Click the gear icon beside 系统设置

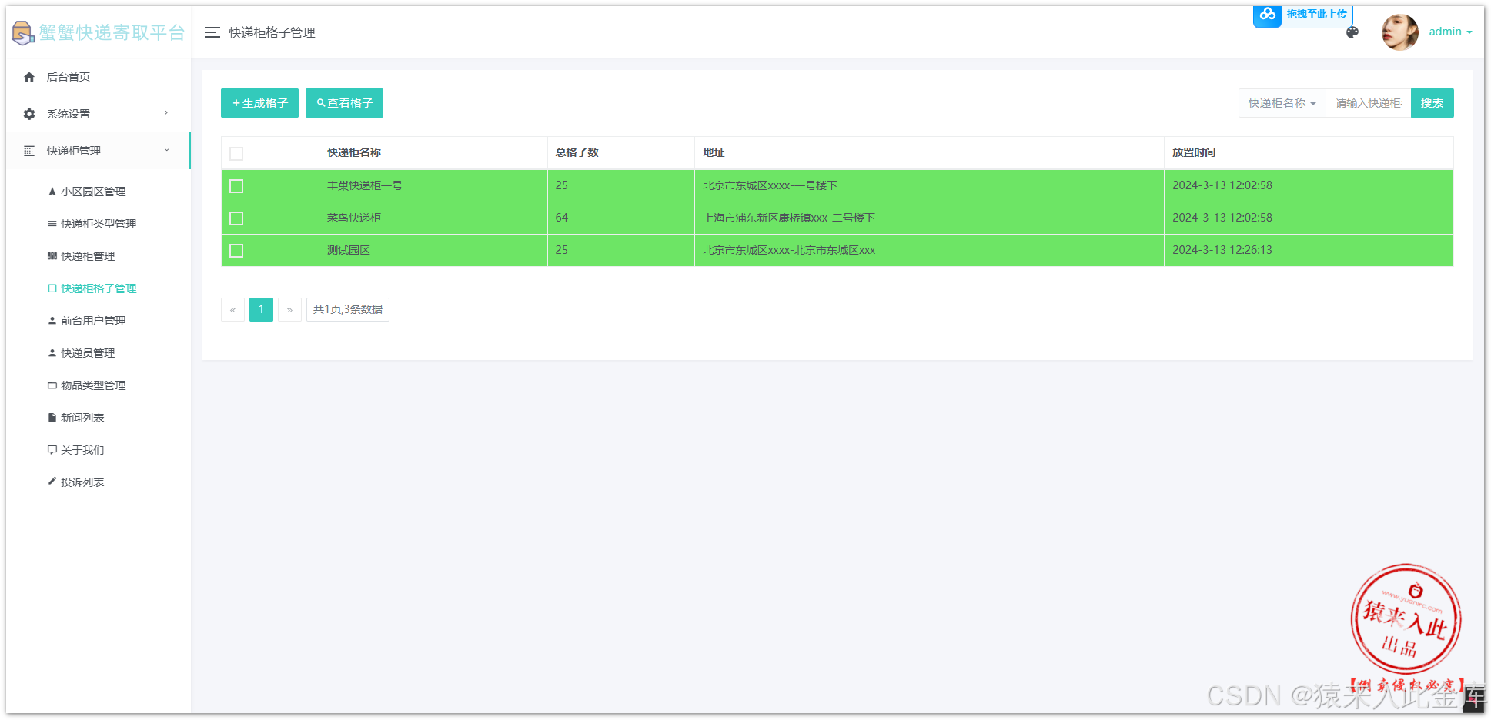click(29, 114)
